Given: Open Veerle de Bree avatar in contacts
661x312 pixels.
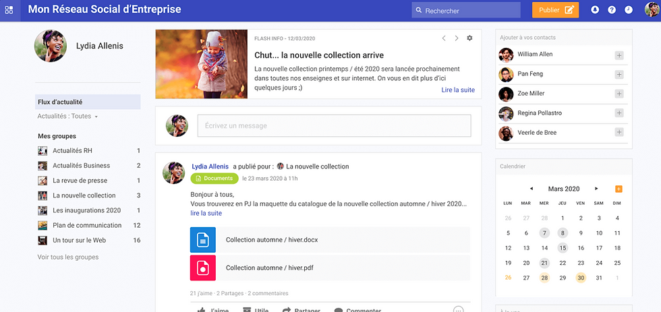Looking at the screenshot, I should click(x=506, y=133).
